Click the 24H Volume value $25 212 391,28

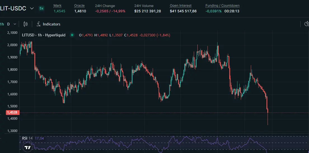(x=148, y=11)
